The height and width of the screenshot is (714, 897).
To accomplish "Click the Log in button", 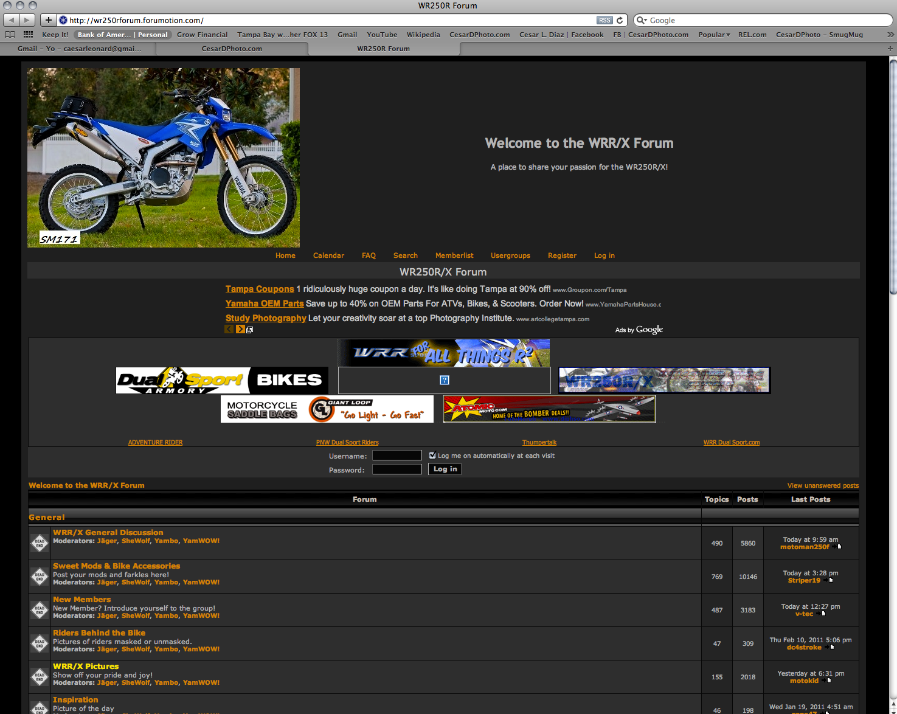I will (445, 469).
